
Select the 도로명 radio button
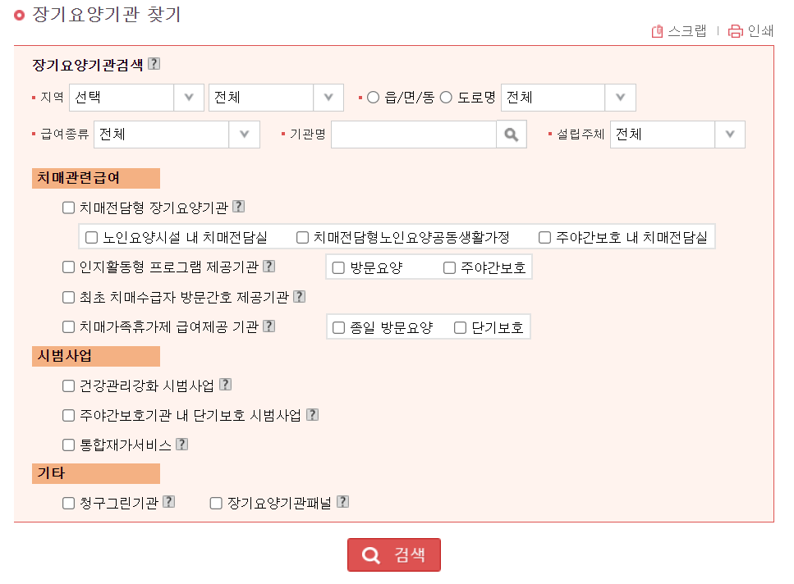[444, 97]
